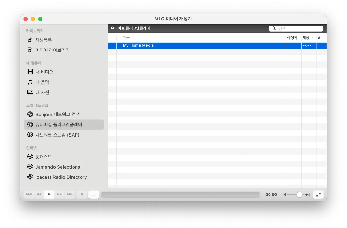Click the 팟캐스트 broadcast icon
Screen dimensions: 347x228
[30, 157]
